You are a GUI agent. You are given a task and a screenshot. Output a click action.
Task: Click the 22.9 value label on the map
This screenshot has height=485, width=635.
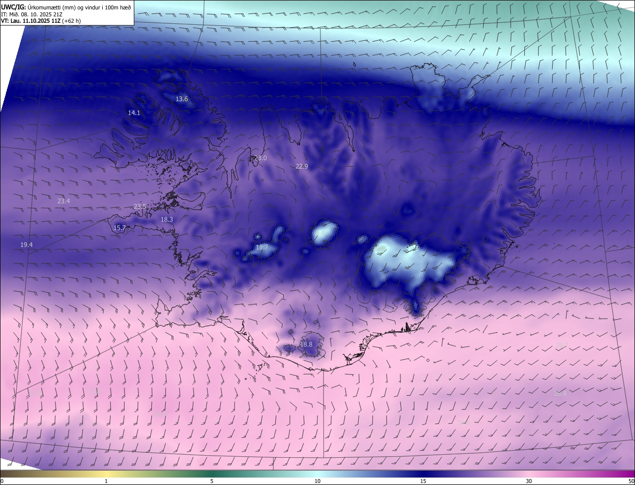point(302,166)
